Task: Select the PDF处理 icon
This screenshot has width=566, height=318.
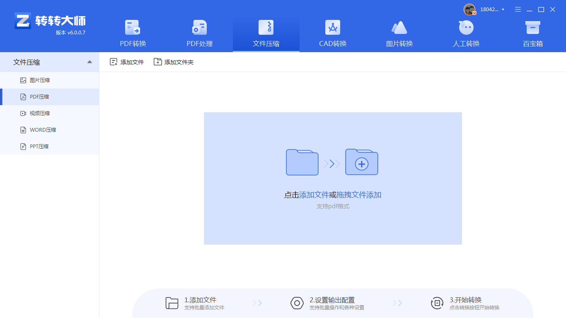Action: click(199, 32)
